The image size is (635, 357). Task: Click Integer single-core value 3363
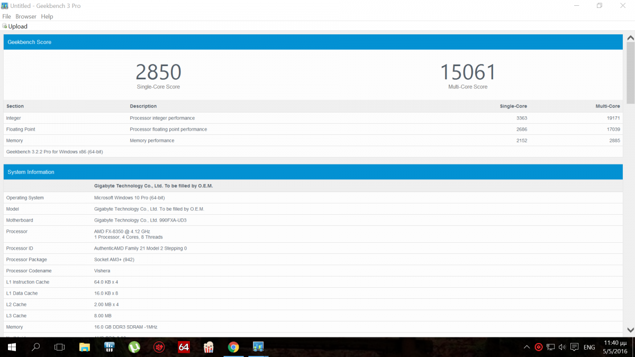tap(522, 118)
